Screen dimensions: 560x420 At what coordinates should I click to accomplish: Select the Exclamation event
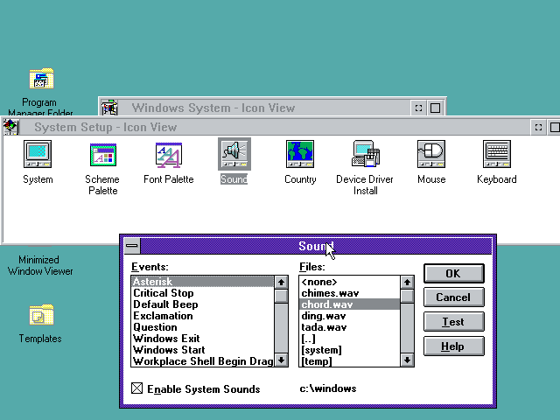tap(202, 316)
